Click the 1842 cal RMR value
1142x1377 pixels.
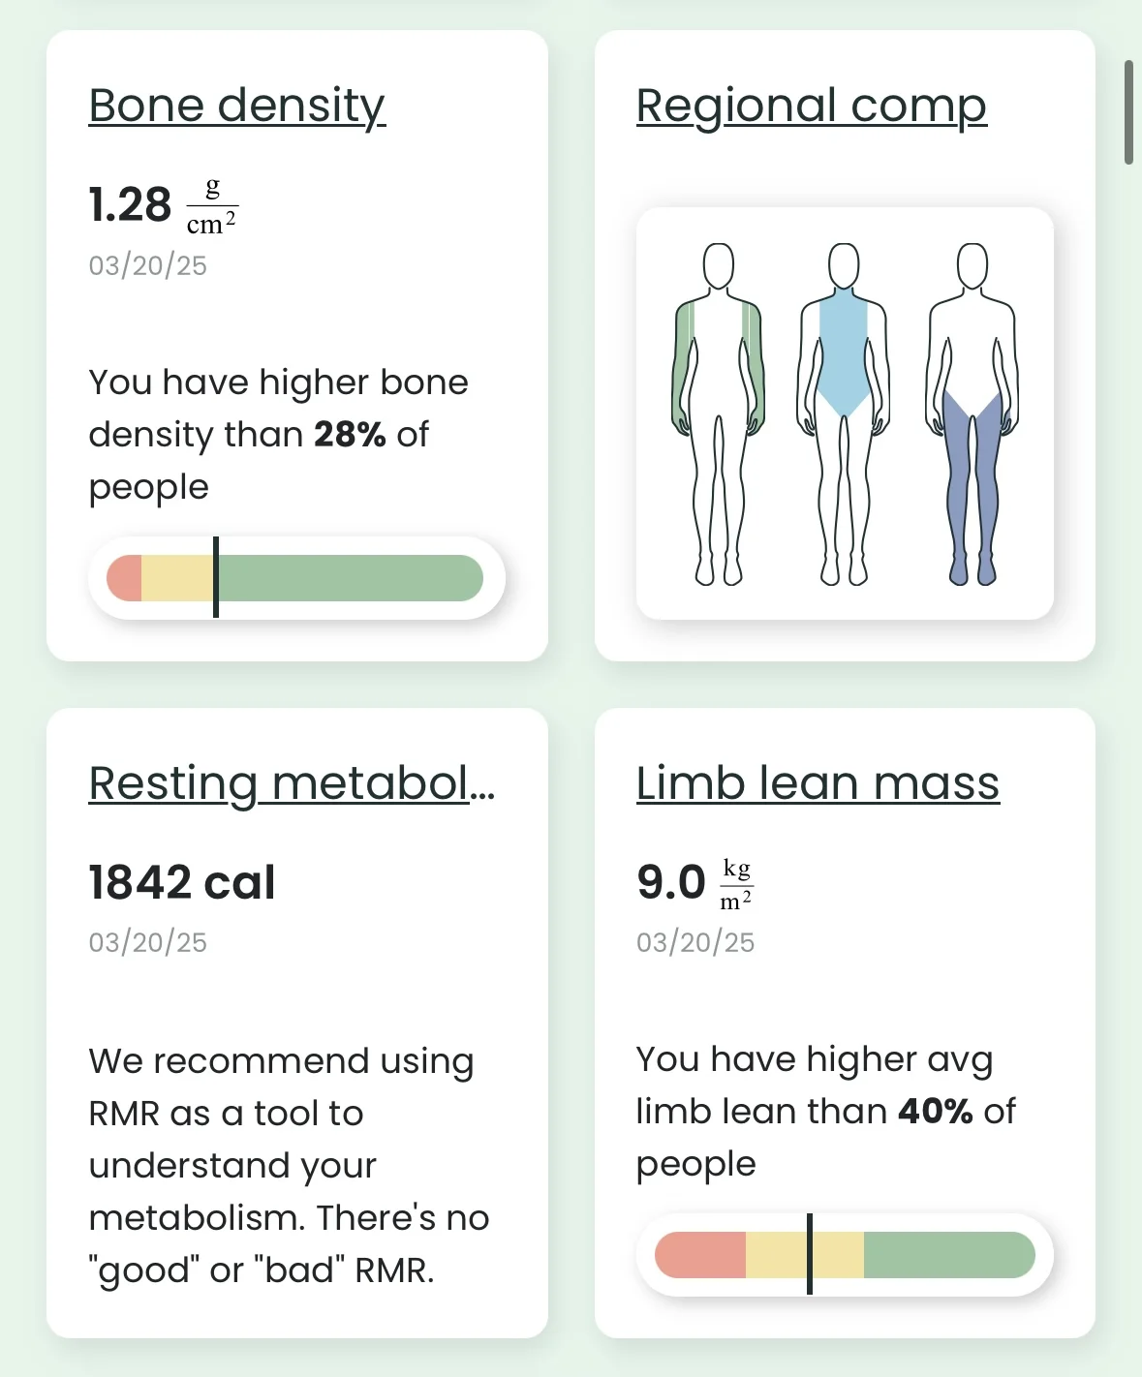182,882
